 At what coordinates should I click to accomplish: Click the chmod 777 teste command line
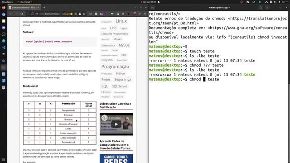[x=186, y=65]
